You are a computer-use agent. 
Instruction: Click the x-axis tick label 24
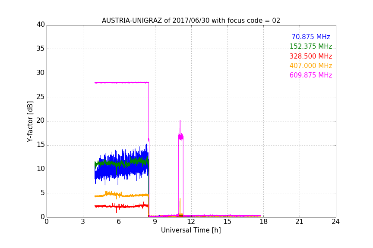tap(335, 222)
